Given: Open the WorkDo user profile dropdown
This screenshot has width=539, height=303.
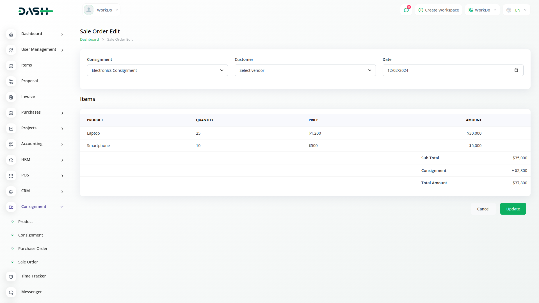Looking at the screenshot, I should tap(101, 10).
